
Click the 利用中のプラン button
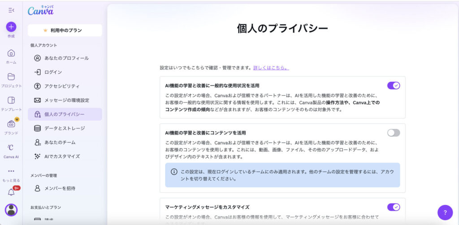pyautogui.click(x=65, y=30)
